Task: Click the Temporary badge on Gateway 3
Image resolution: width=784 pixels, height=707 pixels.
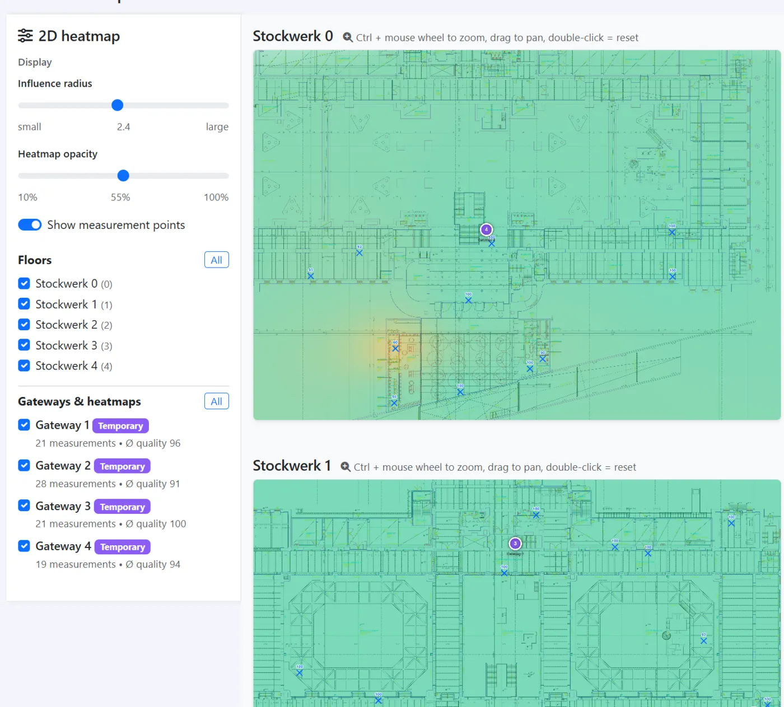Action: pos(122,507)
